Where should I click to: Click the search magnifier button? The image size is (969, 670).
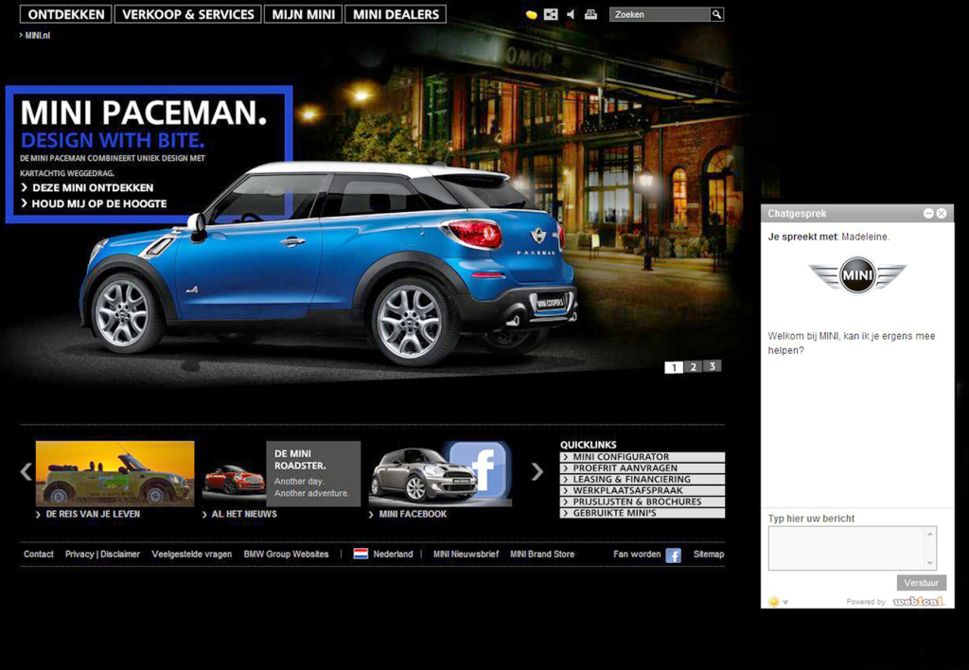[x=717, y=14]
